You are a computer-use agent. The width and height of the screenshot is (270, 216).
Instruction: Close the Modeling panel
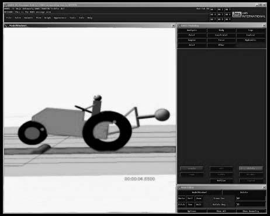pos(264,26)
